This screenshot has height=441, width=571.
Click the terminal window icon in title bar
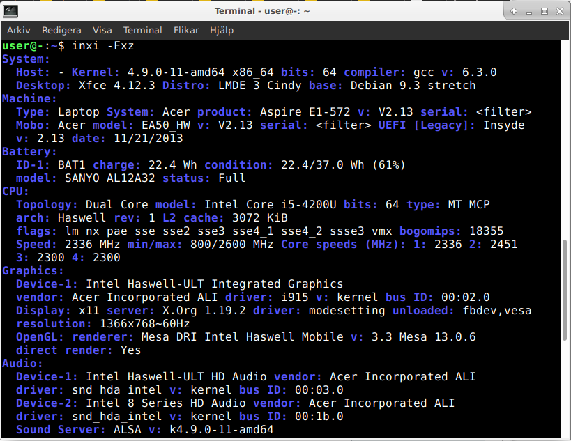coord(11,11)
